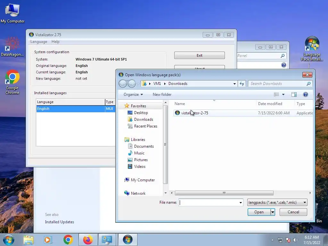The height and width of the screenshot is (246, 328).
Task: Select Videos library
Action: (x=140, y=167)
